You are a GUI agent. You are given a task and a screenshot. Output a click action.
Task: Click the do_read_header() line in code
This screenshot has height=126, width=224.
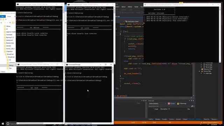[x=133, y=73]
